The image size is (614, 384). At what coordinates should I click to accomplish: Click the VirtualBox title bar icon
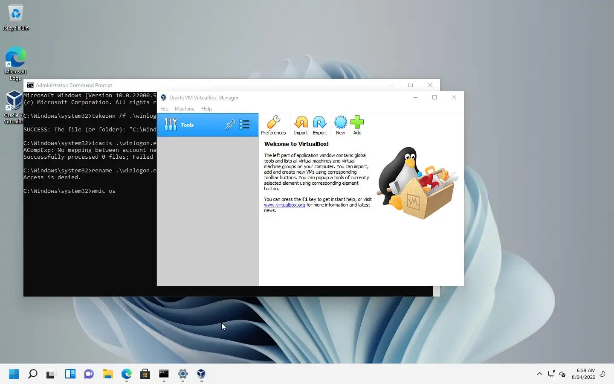[163, 98]
